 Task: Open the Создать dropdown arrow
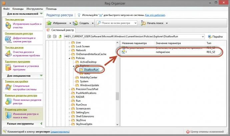93,23
